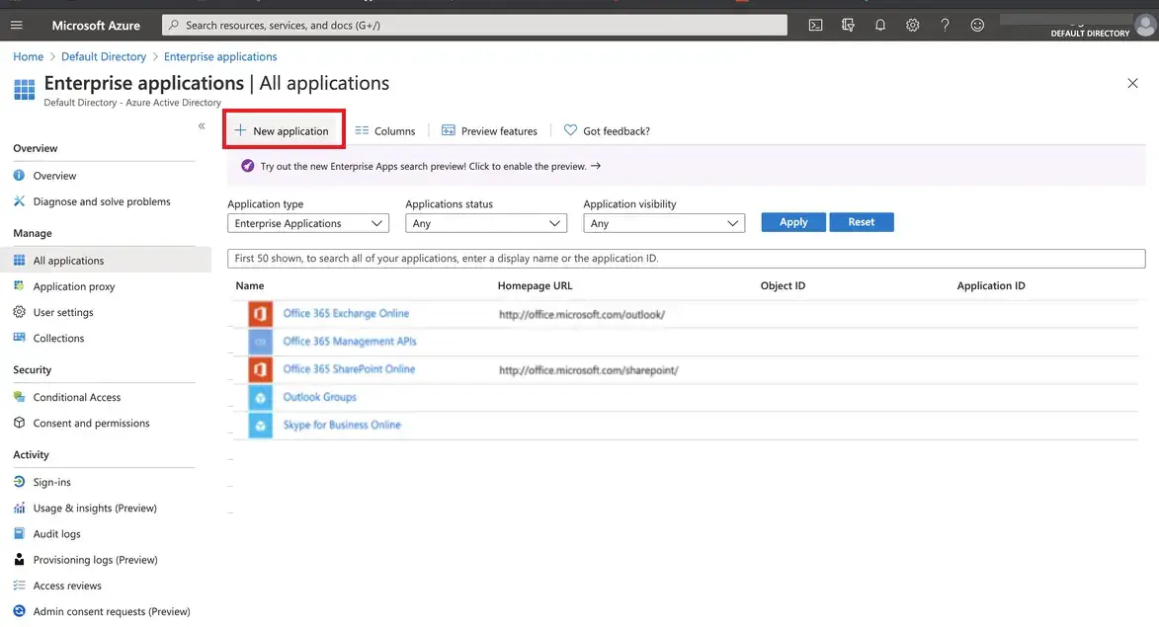The height and width of the screenshot is (627, 1159).
Task: Click the Help question mark icon
Action: [x=945, y=24]
